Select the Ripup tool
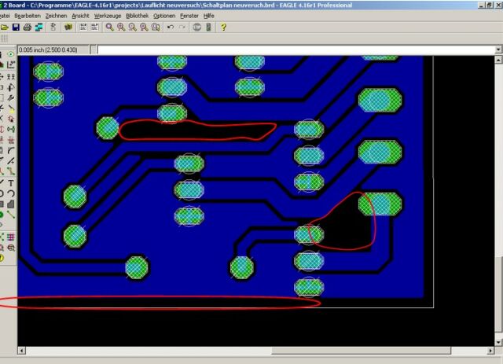 coord(11,171)
